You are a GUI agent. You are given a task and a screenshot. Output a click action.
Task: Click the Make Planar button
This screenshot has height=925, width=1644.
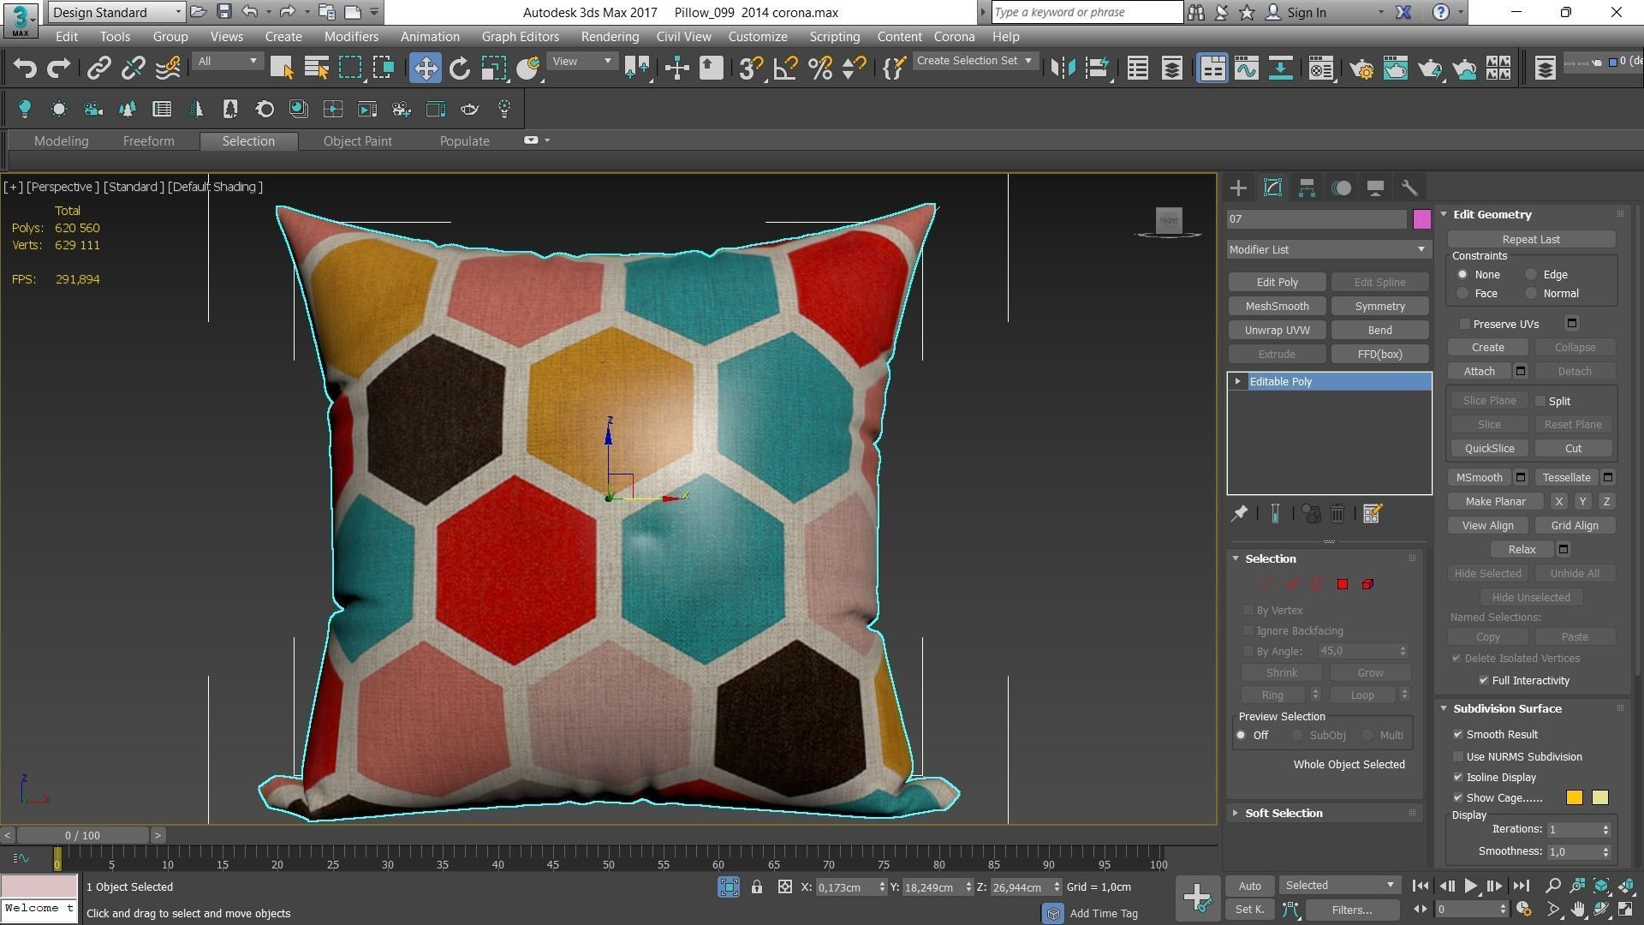(1495, 502)
